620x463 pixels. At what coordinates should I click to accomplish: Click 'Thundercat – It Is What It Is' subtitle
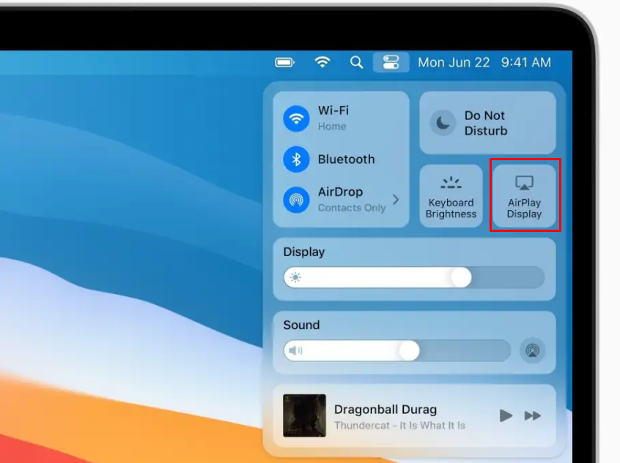(399, 426)
